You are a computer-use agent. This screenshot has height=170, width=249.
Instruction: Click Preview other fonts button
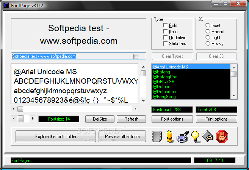click(x=122, y=137)
